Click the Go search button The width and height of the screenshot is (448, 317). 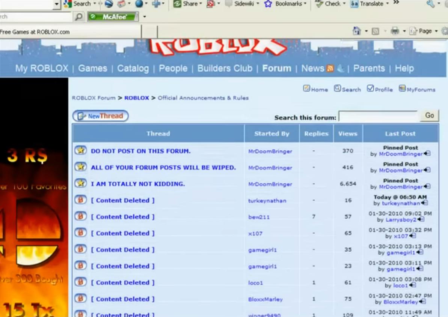pyautogui.click(x=430, y=116)
